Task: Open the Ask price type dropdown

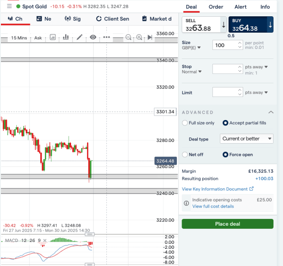Action: (x=38, y=38)
